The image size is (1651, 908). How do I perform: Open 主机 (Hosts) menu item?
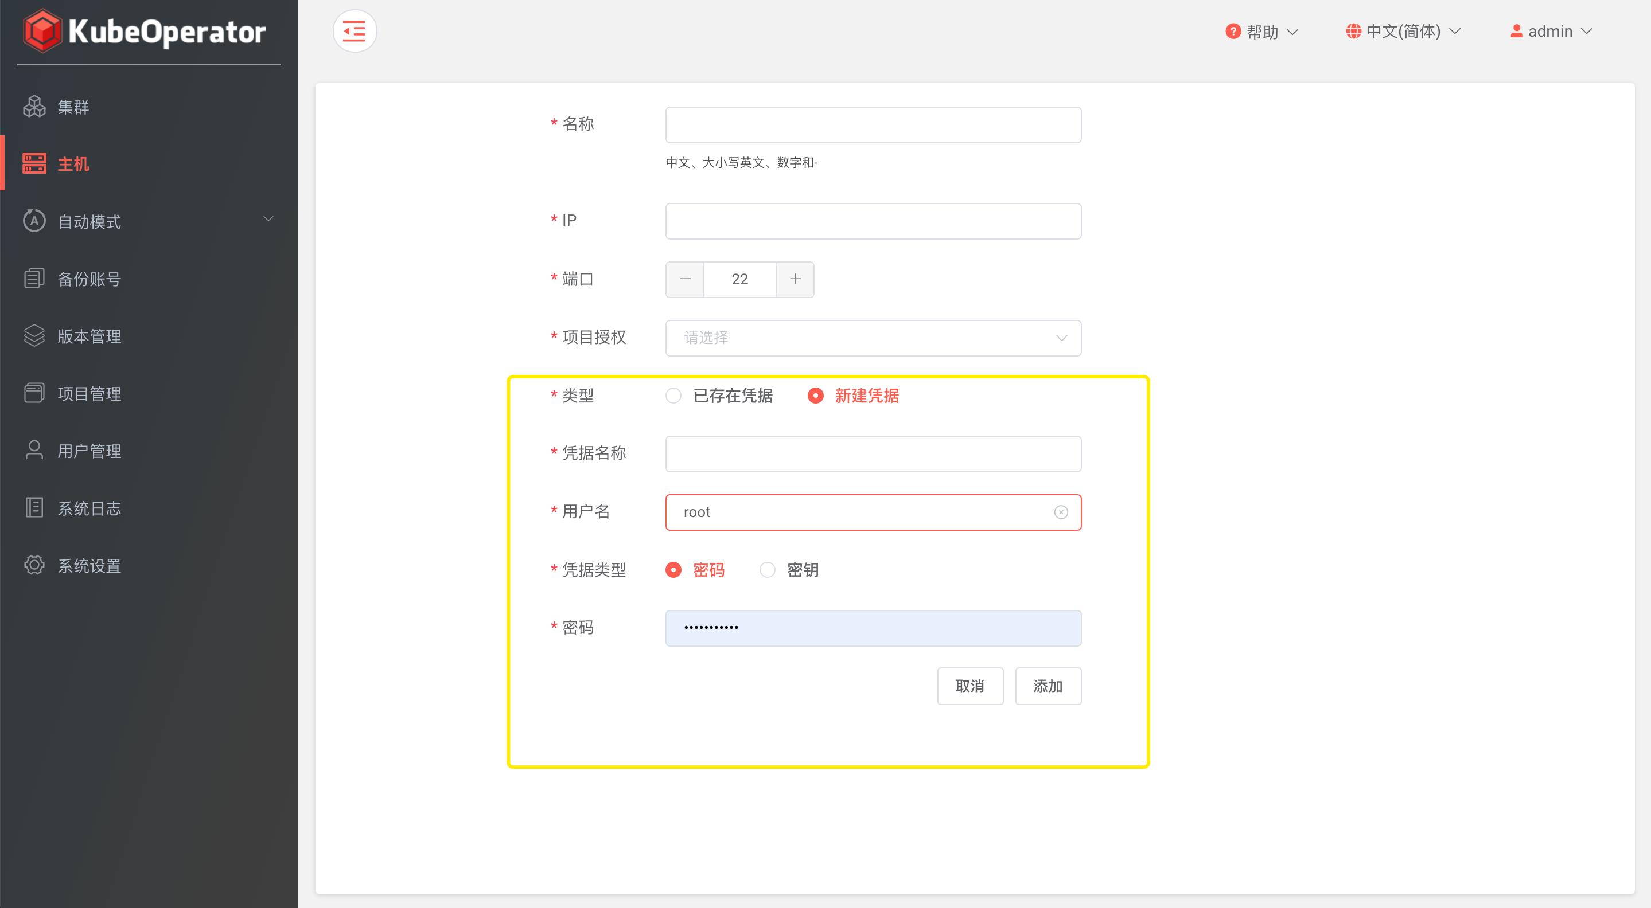click(149, 164)
